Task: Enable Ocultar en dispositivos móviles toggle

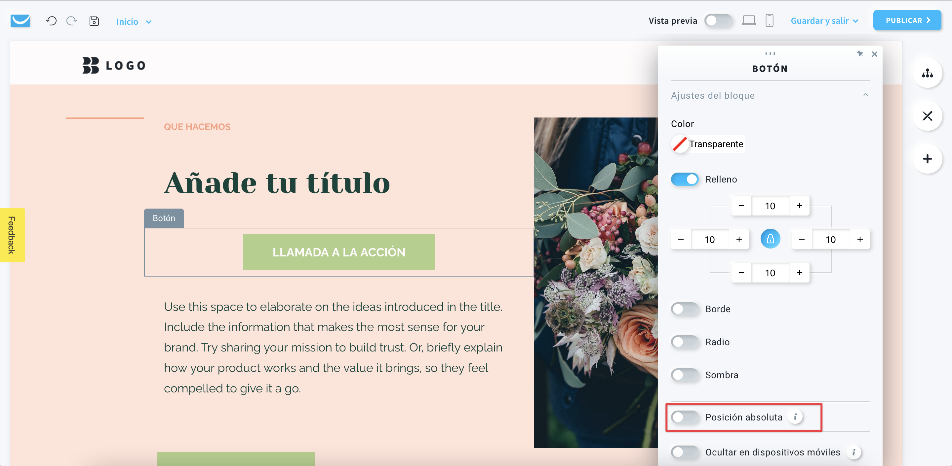Action: click(685, 452)
